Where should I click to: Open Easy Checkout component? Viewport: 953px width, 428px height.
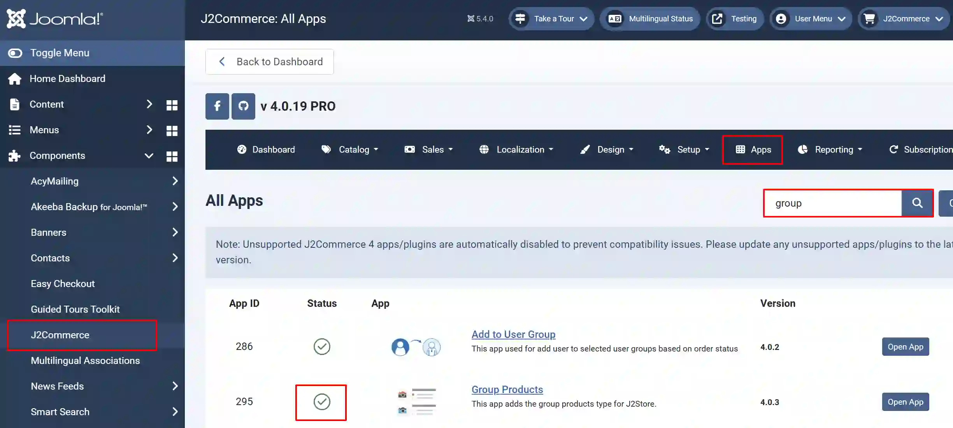pos(63,284)
